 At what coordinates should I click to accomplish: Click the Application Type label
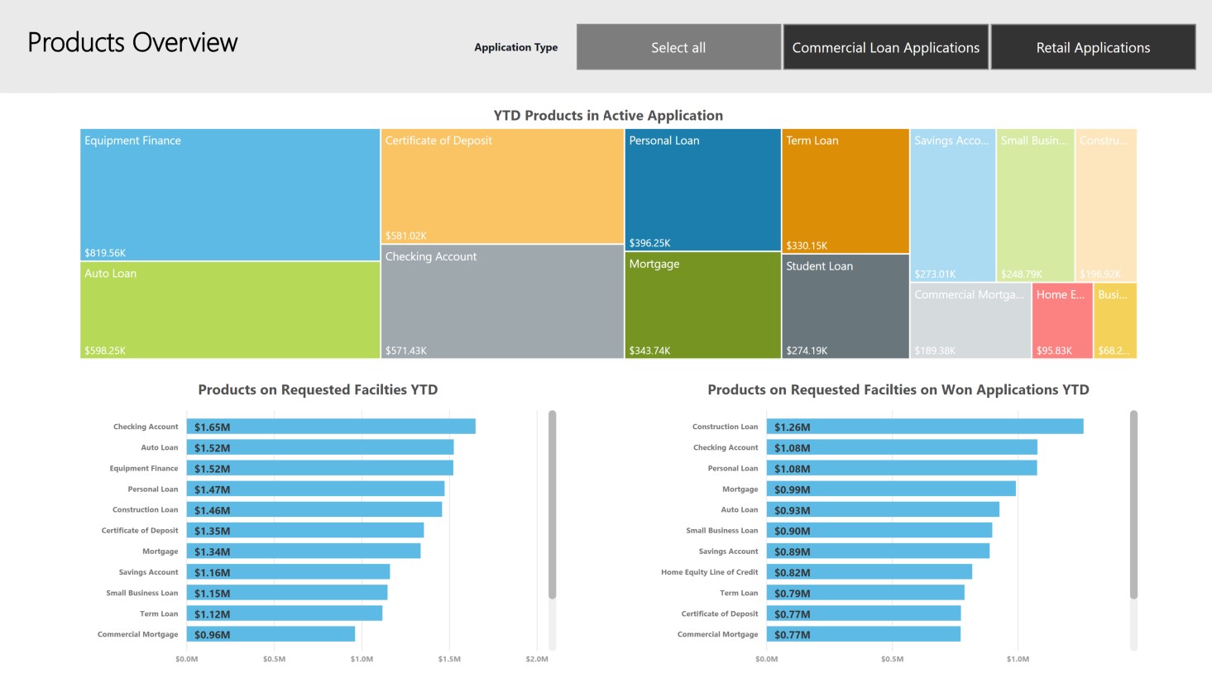point(516,47)
